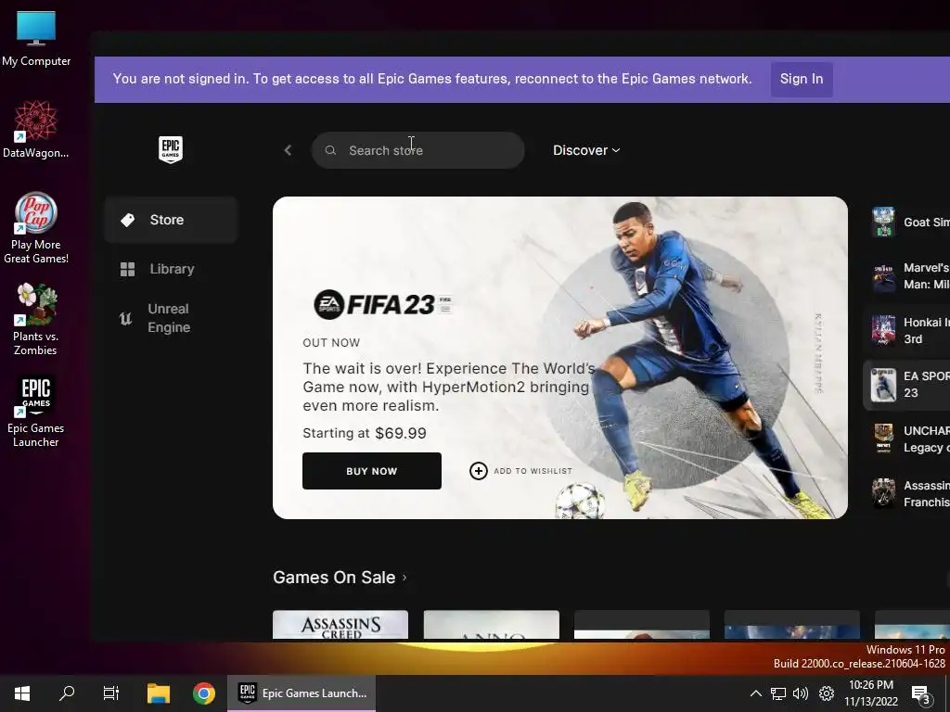This screenshot has width=950, height=712.
Task: Switch to the Unreal Engine tab
Action: tap(171, 319)
